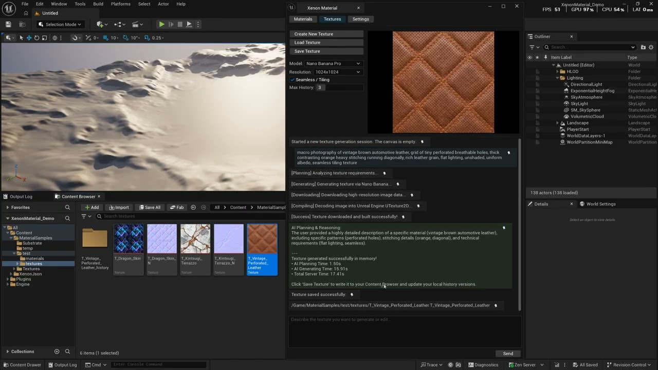Image resolution: width=658 pixels, height=370 pixels.
Task: Click the Save Current Level icon
Action: 8,24
